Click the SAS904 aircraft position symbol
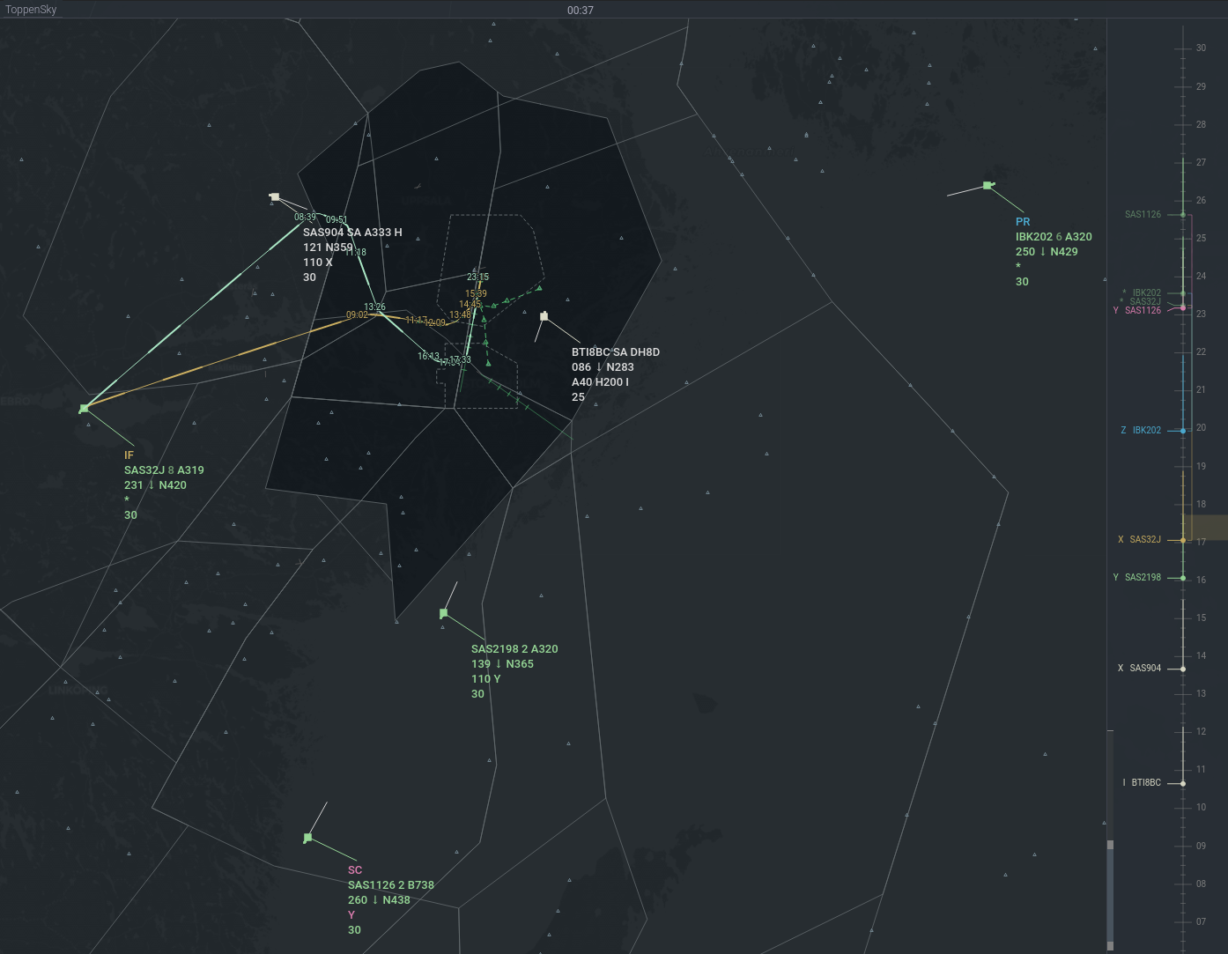 click(x=275, y=197)
